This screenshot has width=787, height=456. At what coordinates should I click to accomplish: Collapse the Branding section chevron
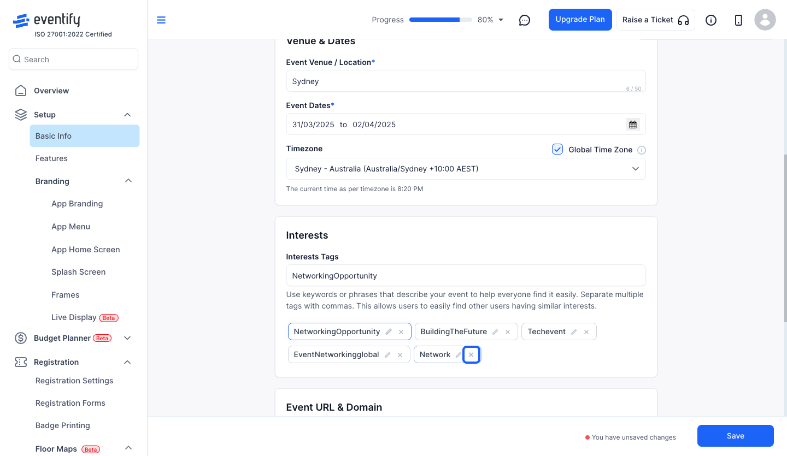128,181
